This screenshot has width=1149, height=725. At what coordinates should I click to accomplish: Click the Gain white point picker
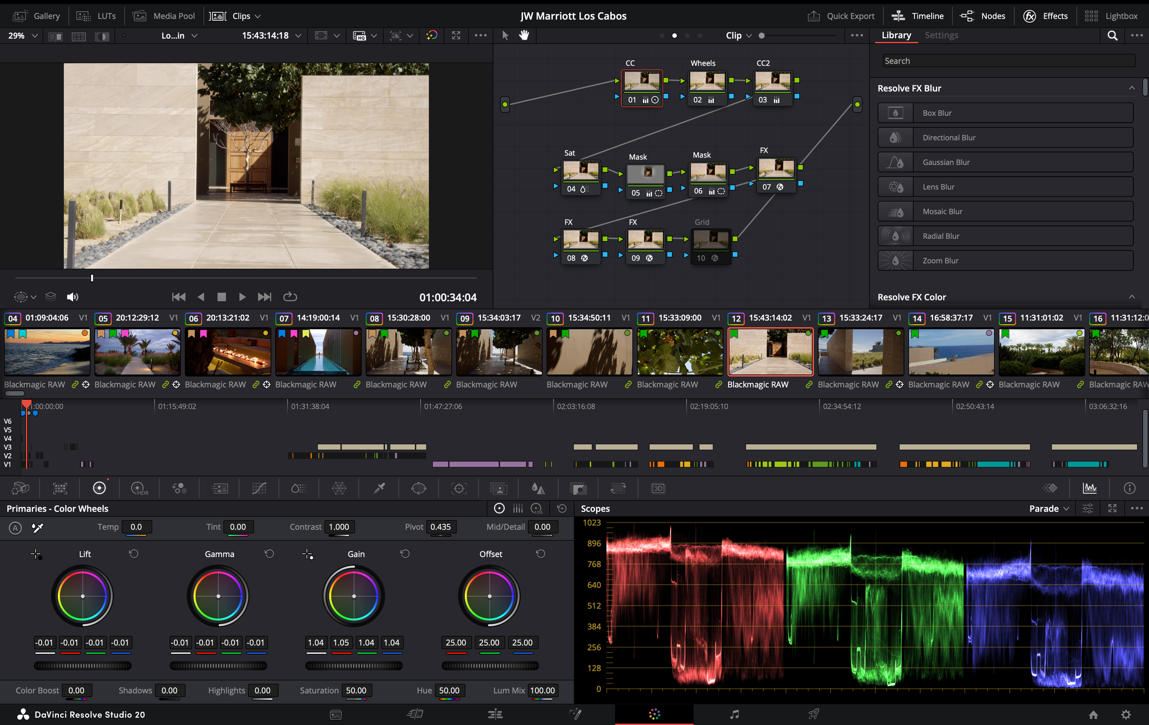pos(307,554)
